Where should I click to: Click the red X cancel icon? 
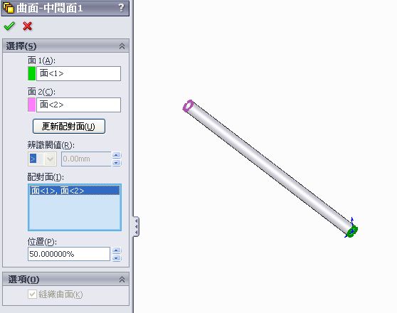coord(27,26)
